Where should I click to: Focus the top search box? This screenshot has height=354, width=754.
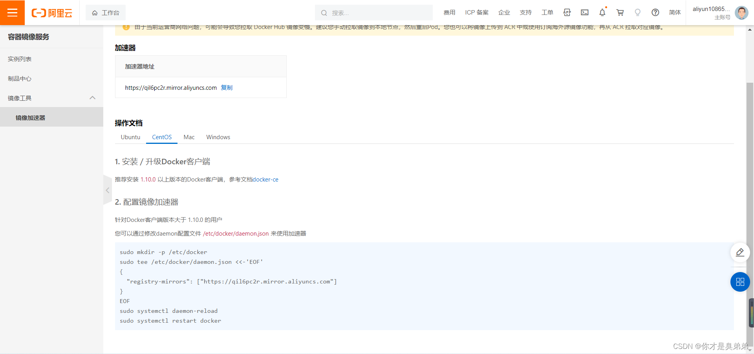pos(374,13)
